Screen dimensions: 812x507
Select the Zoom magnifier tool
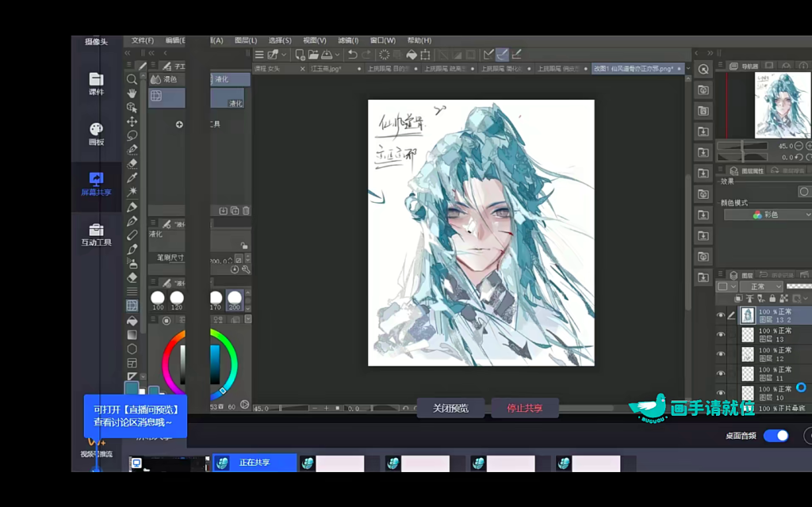pyautogui.click(x=132, y=79)
